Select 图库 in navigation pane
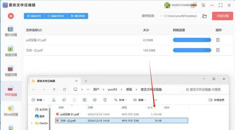Screen dimensions: 235x130 [40, 116]
